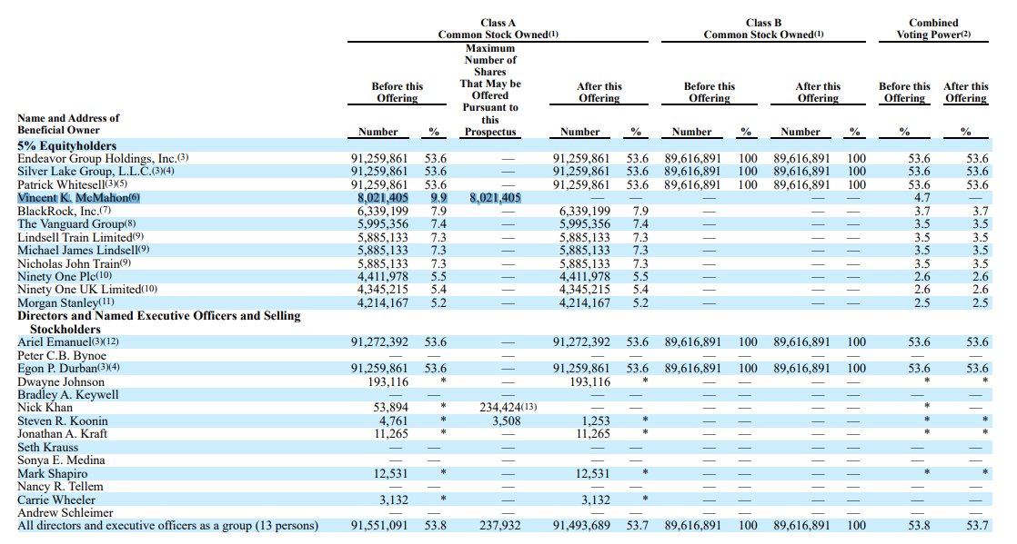
Task: Click the Morgan Stanley row name
Action: click(65, 303)
